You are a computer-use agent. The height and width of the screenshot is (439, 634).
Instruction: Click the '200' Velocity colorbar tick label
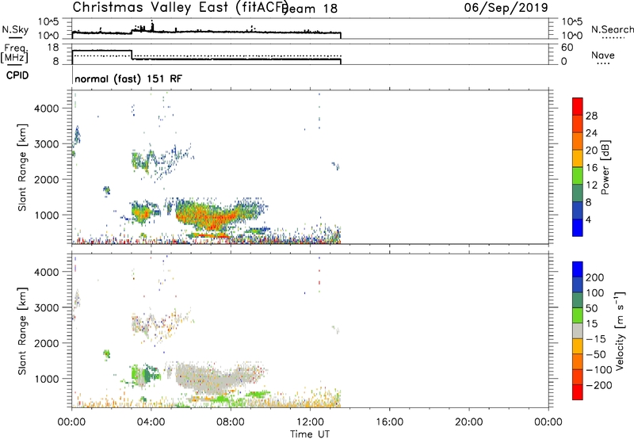(595, 277)
